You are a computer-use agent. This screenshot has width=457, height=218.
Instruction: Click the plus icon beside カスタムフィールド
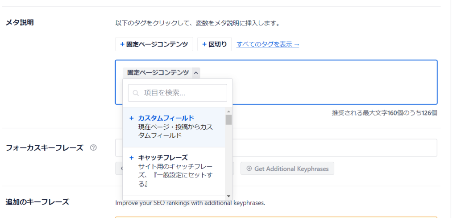pyautogui.click(x=131, y=118)
